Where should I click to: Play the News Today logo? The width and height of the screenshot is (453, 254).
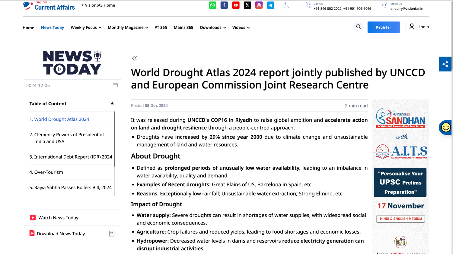coord(72,63)
